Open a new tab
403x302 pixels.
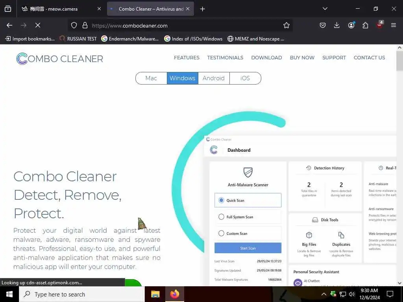pos(203,9)
